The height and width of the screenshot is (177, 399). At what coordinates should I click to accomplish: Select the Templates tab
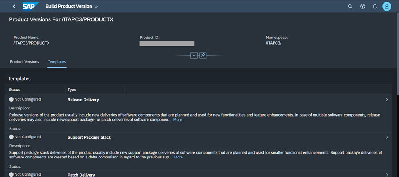pyautogui.click(x=57, y=62)
